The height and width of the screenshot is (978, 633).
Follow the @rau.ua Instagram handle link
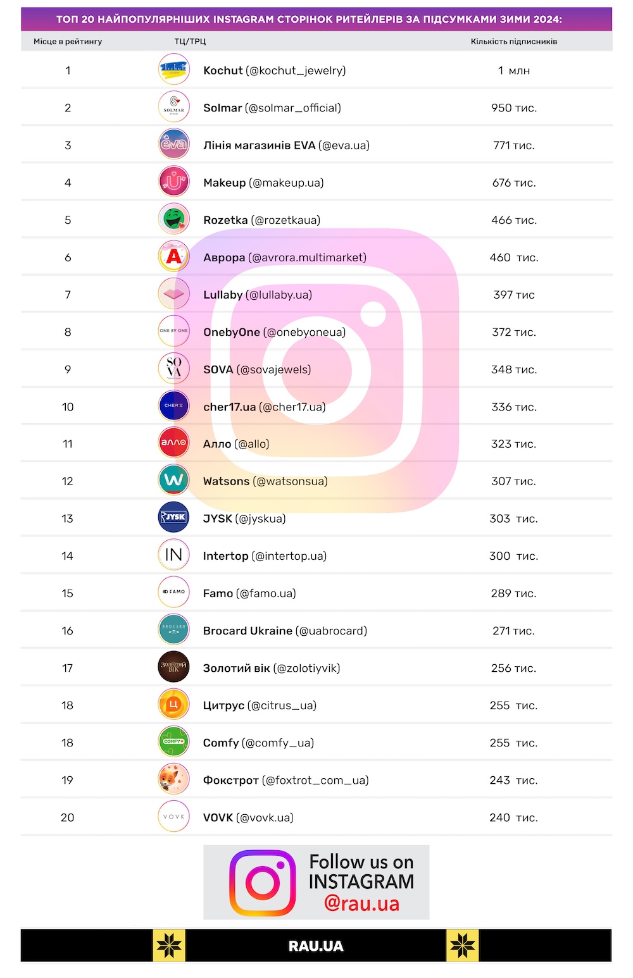point(361,903)
